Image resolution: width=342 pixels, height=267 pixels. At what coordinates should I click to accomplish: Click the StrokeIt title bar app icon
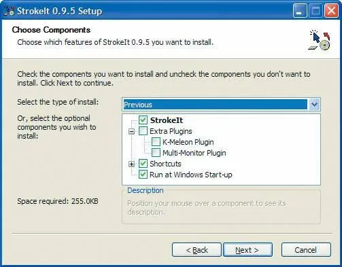pos(10,11)
